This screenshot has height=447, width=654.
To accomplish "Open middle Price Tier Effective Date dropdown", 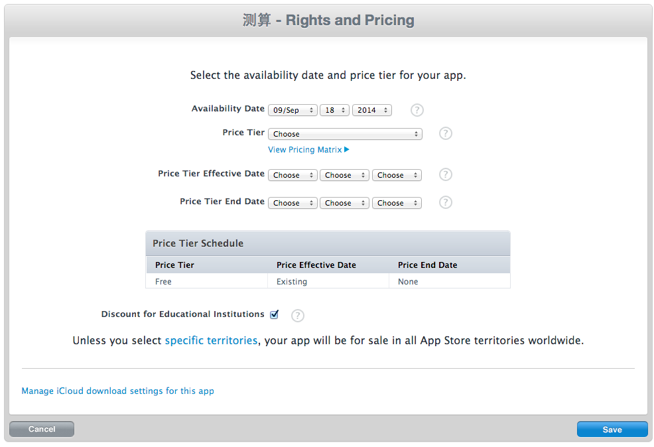I will point(344,175).
